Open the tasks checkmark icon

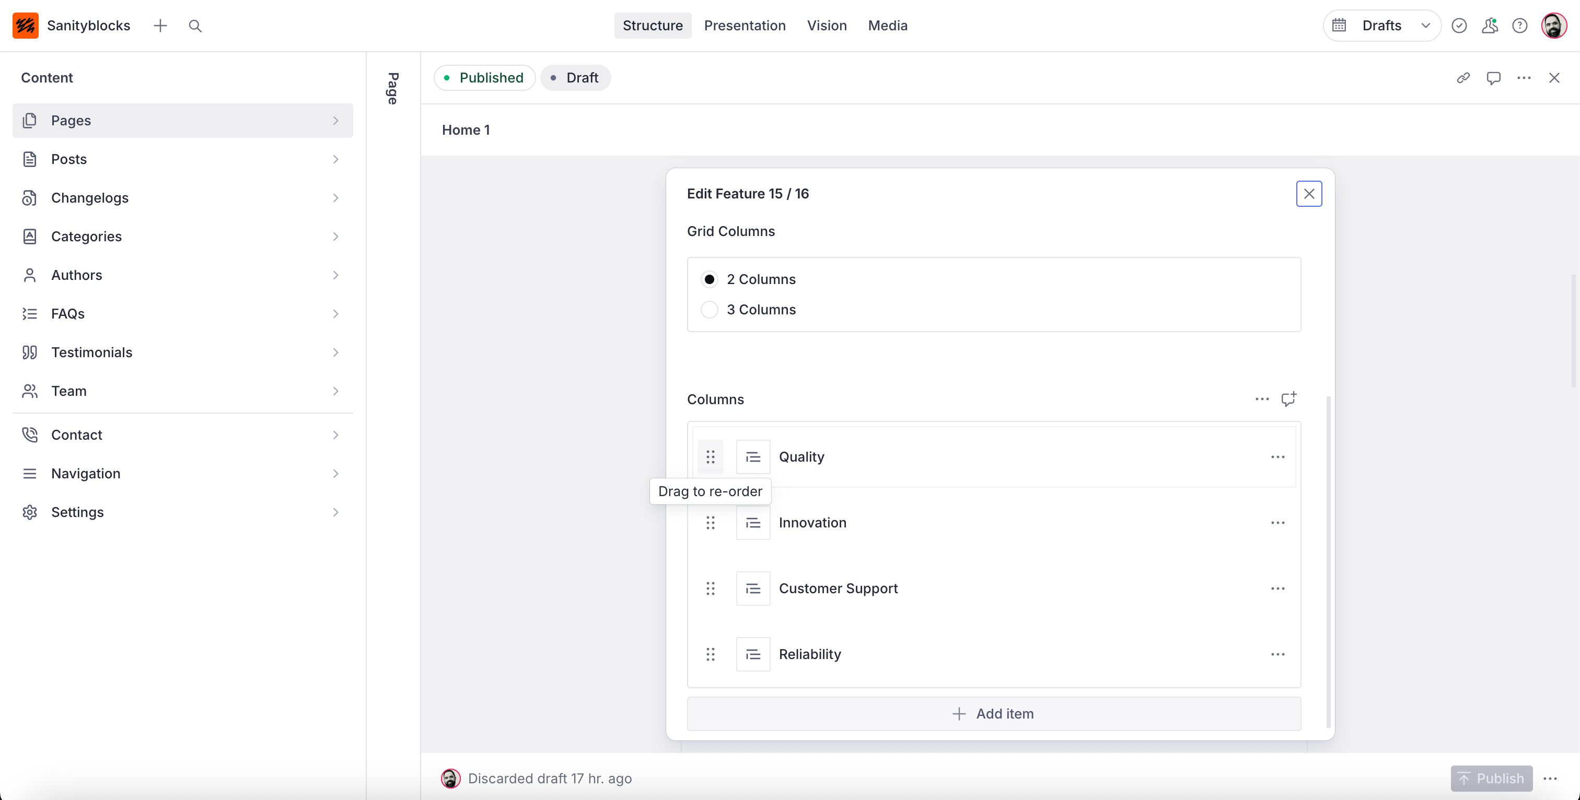pos(1459,26)
